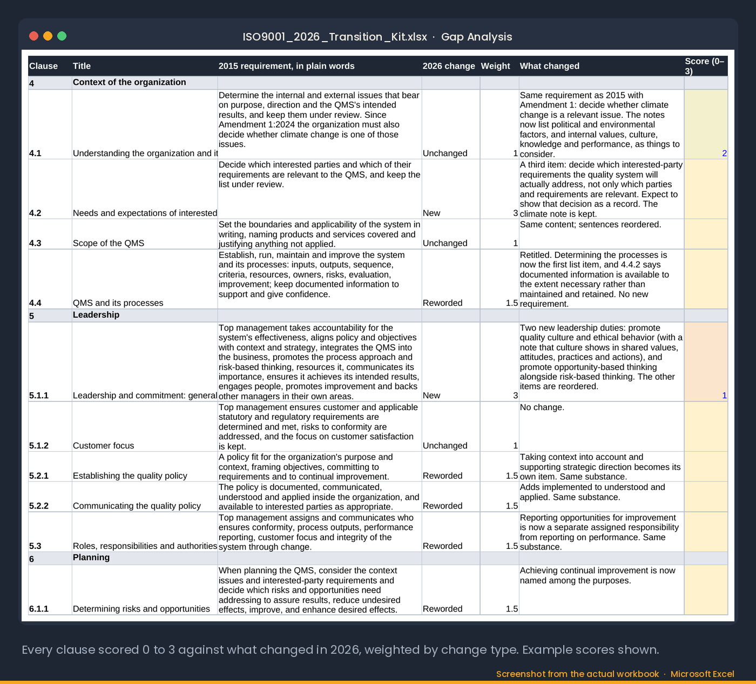Select the "New" change cell for clause 5.1.1
Screen dimensions: 756x684
click(x=451, y=362)
